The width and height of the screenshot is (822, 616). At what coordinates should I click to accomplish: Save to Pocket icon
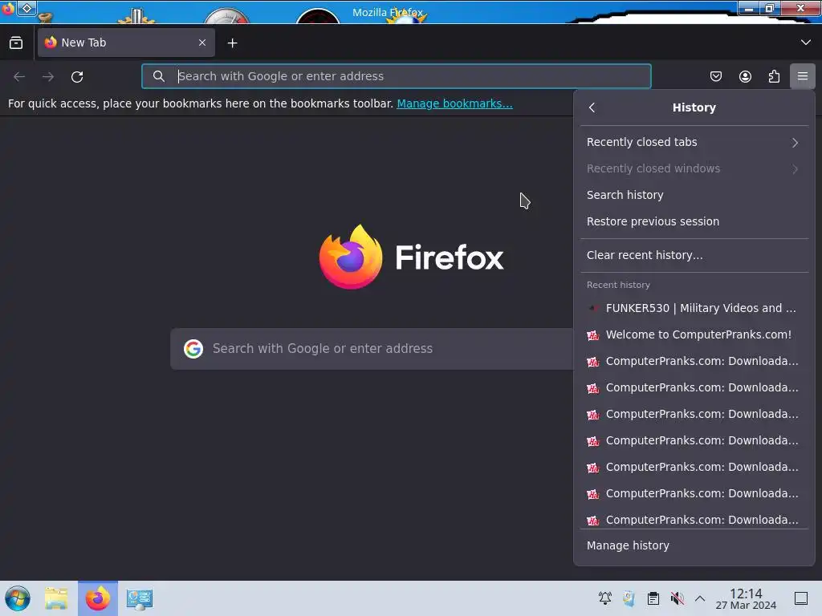[x=715, y=76]
